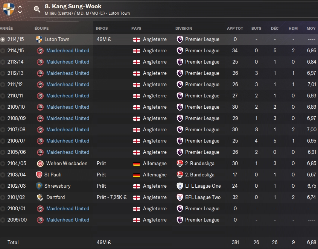Click the EFL League One logo

coord(180,186)
